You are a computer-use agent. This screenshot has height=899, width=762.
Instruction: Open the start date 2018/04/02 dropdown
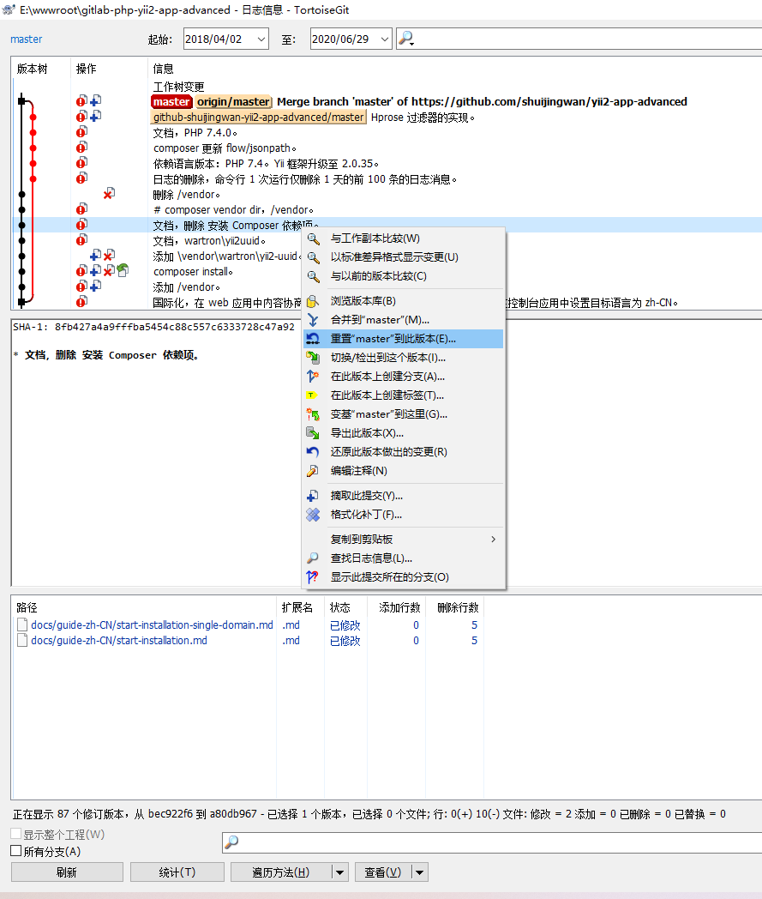point(261,39)
